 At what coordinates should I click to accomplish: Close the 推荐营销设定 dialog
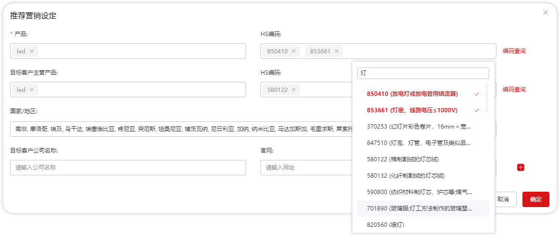(545, 13)
